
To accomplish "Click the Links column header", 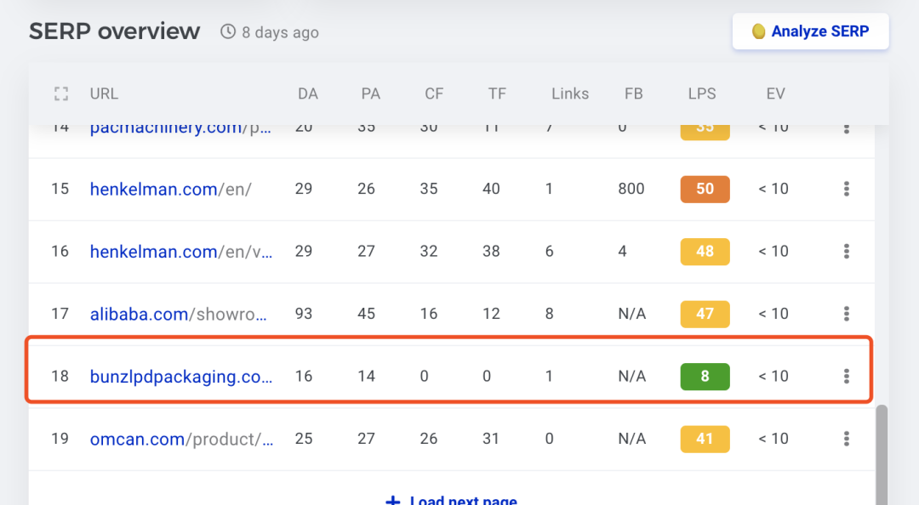I will [x=569, y=94].
